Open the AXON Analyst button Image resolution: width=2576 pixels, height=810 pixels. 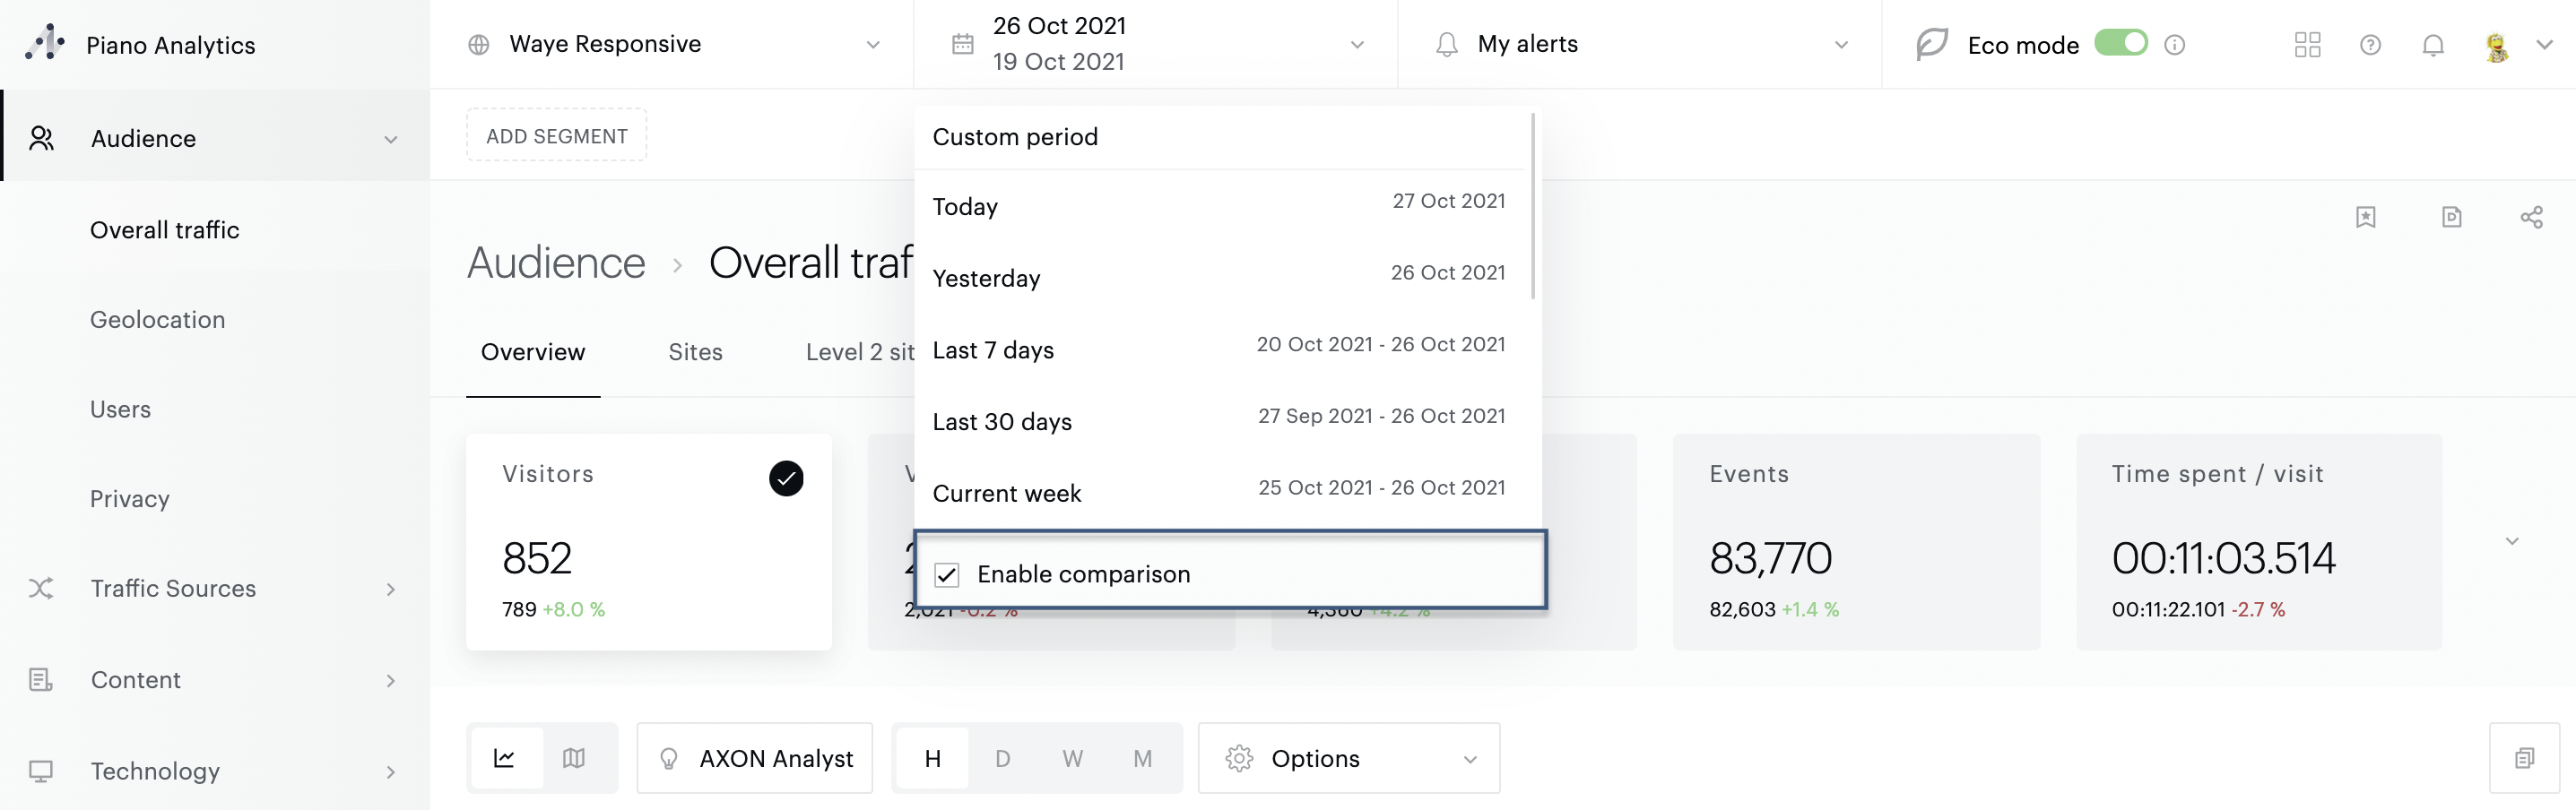coord(755,758)
